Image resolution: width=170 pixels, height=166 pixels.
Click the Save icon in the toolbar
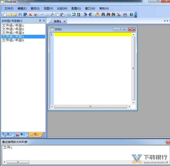point(20,14)
